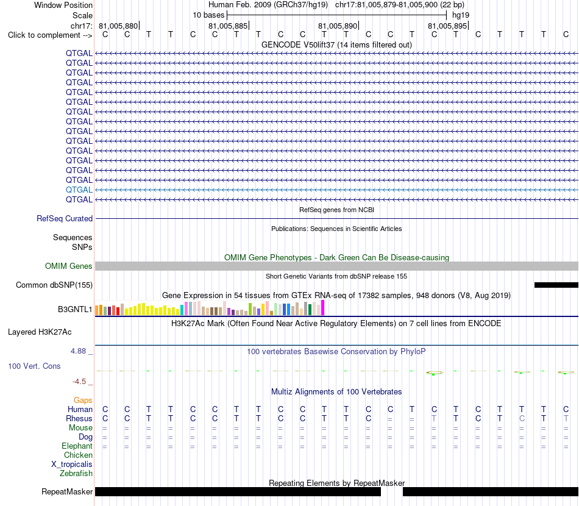This screenshot has width=579, height=506.
Task: Click the 'X_tropicalis' alignment row label
Action: point(72,465)
